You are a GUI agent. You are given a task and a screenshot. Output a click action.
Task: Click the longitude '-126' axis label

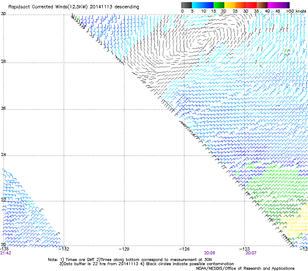click(184, 249)
